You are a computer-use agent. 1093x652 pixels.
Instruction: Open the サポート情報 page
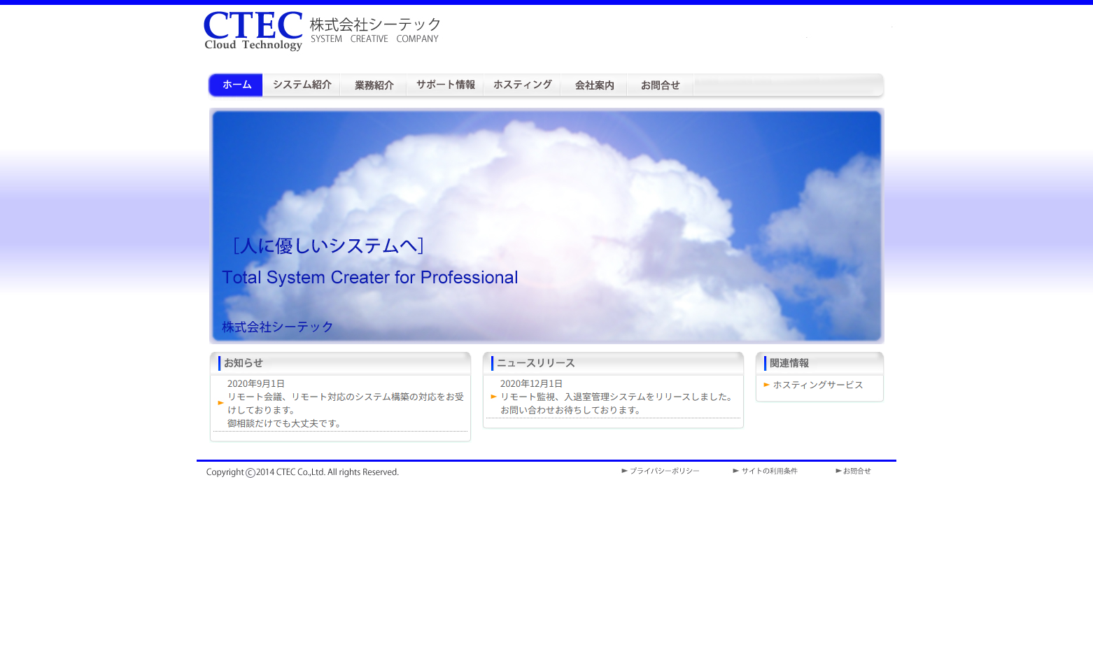click(x=446, y=85)
